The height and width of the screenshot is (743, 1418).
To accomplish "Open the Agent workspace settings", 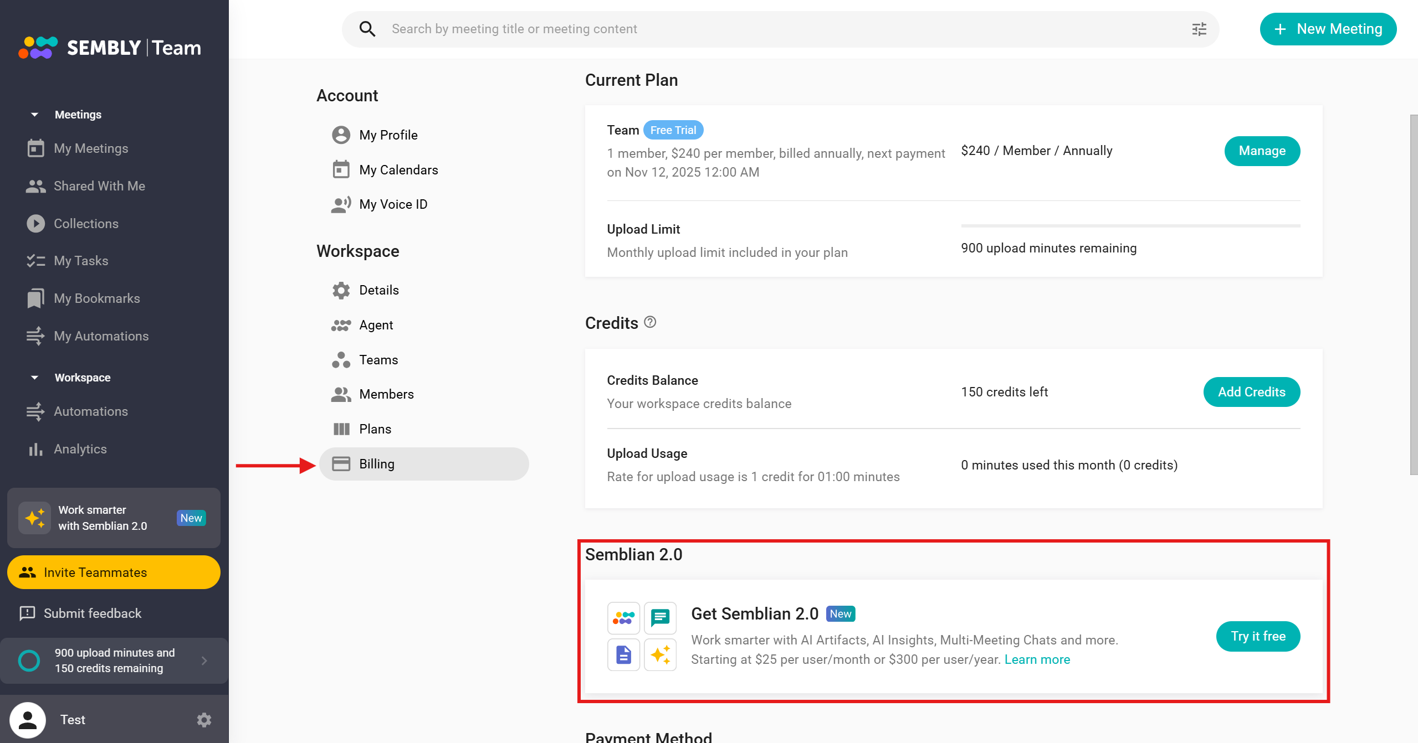I will [376, 325].
